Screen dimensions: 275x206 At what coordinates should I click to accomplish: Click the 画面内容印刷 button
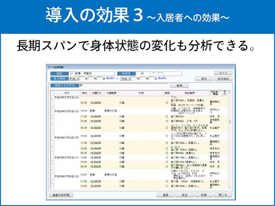pyautogui.click(x=61, y=195)
